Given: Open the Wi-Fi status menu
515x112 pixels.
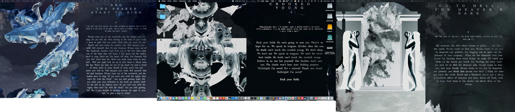Looking at the screenshot, I should [315, 1].
